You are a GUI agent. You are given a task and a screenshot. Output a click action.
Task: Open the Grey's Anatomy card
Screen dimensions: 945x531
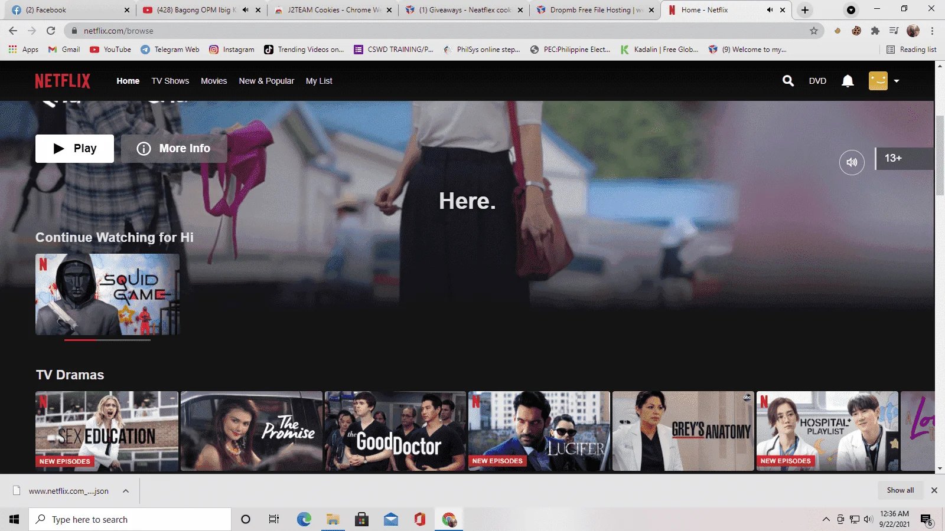[683, 431]
